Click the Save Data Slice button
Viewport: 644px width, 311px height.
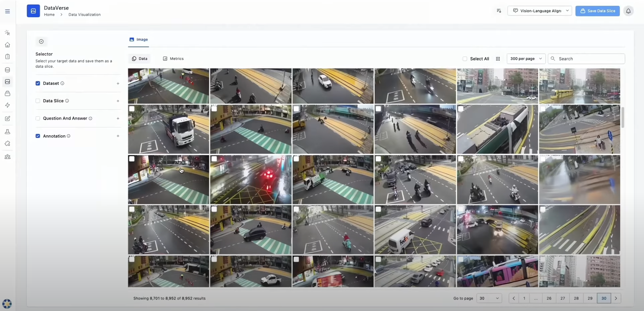597,11
